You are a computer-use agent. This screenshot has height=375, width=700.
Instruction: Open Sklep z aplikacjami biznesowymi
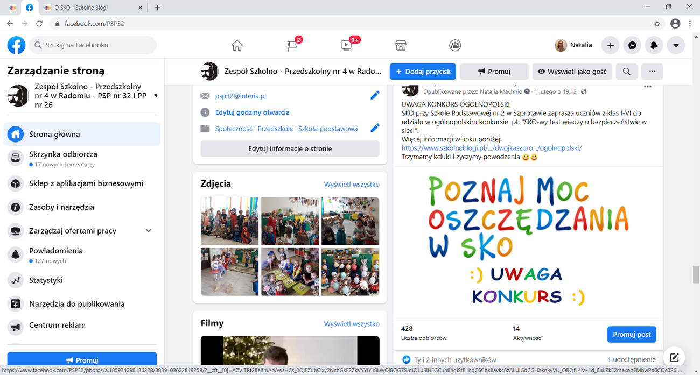coord(82,183)
